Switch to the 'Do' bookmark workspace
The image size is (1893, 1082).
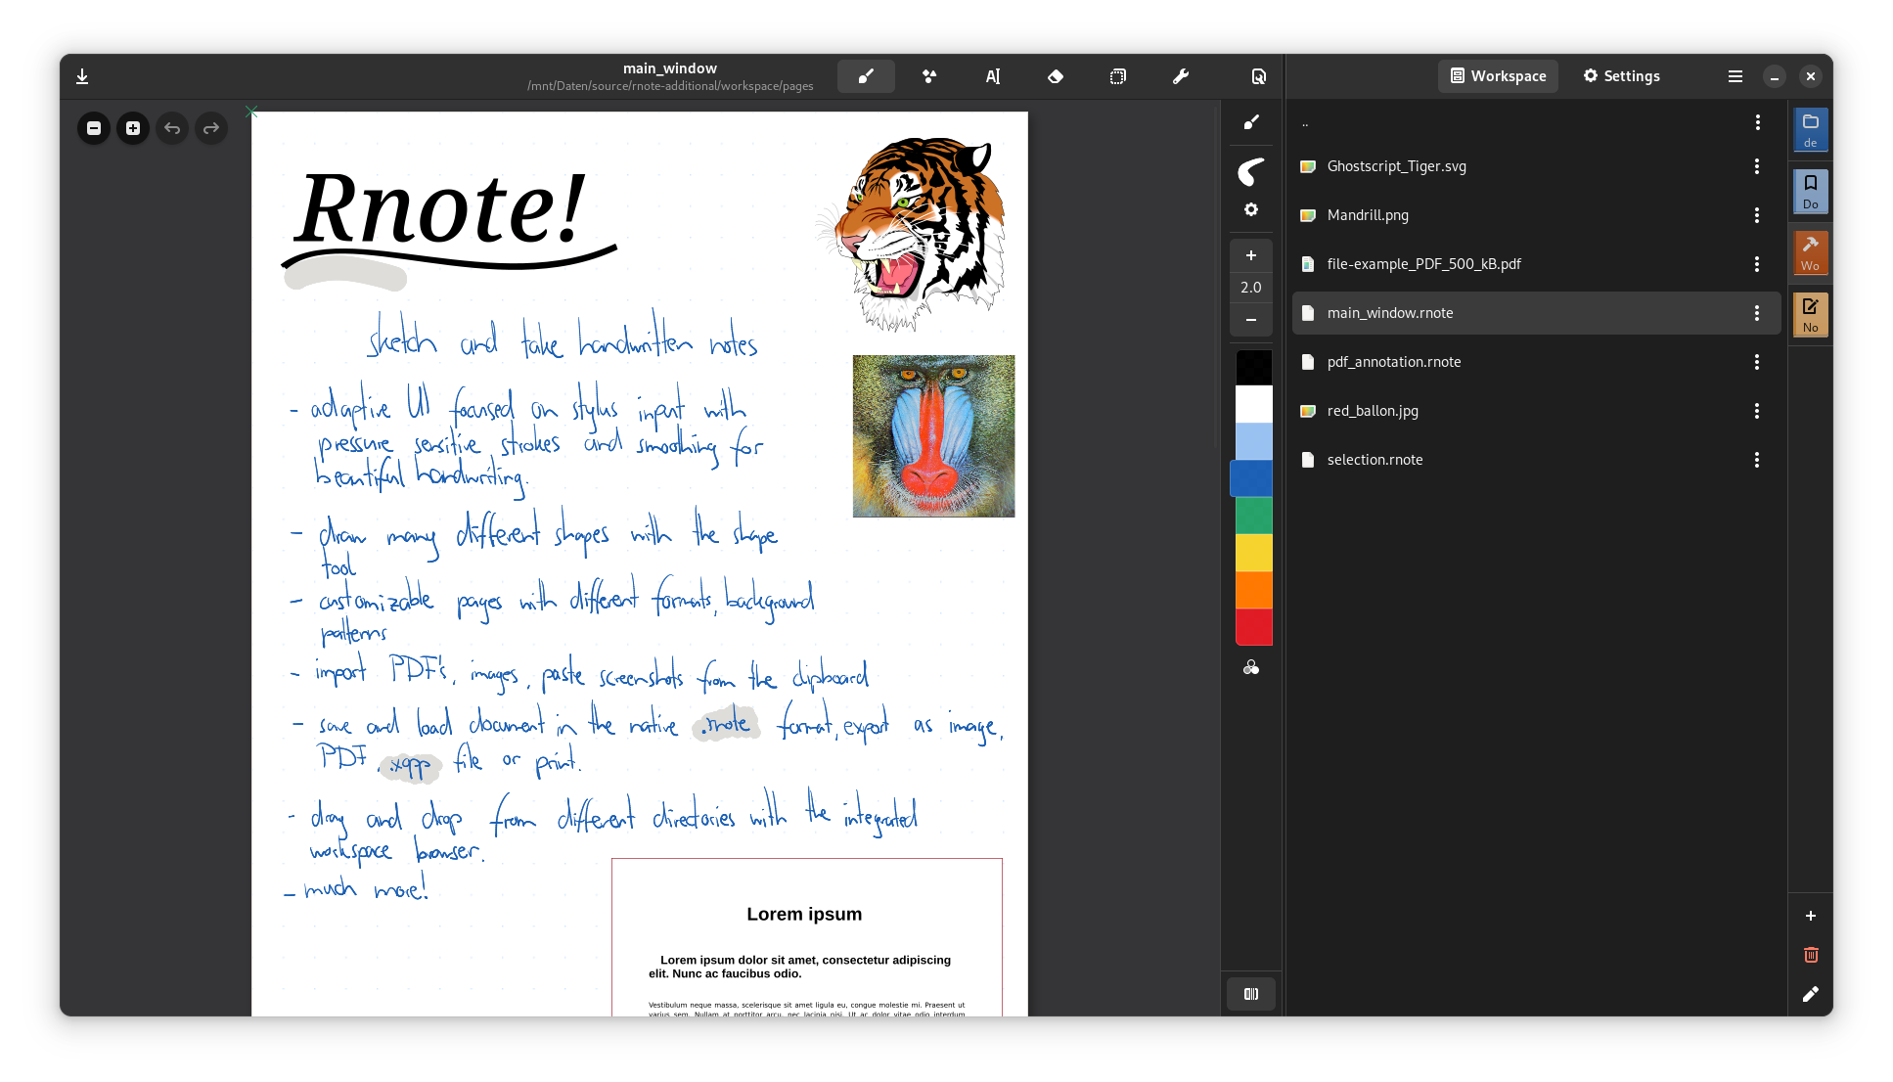(x=1810, y=192)
